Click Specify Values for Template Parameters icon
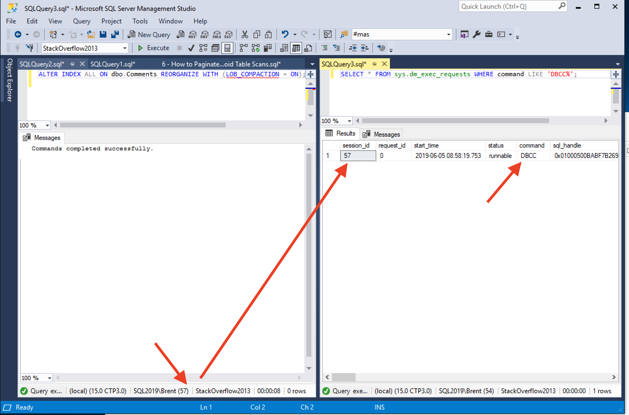 coord(381,48)
